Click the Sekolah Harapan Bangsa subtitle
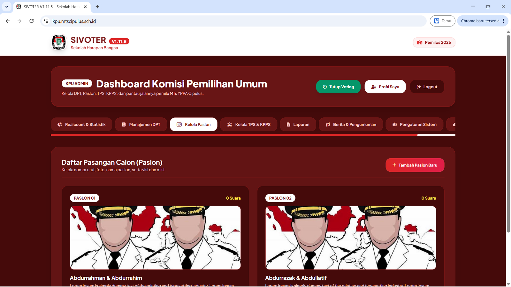511x287 pixels. coord(94,48)
